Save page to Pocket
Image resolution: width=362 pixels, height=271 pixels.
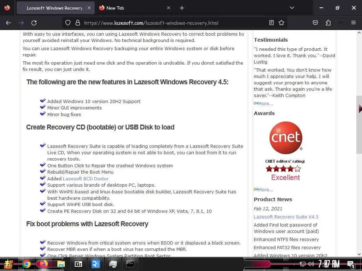point(315,23)
